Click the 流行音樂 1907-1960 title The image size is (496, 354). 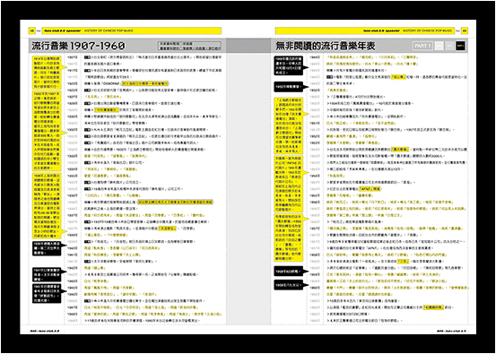coord(78,46)
